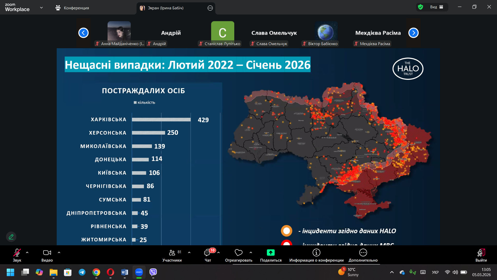The height and width of the screenshot is (280, 497).
Task: Open Информация о конференции info
Action: [x=316, y=253]
